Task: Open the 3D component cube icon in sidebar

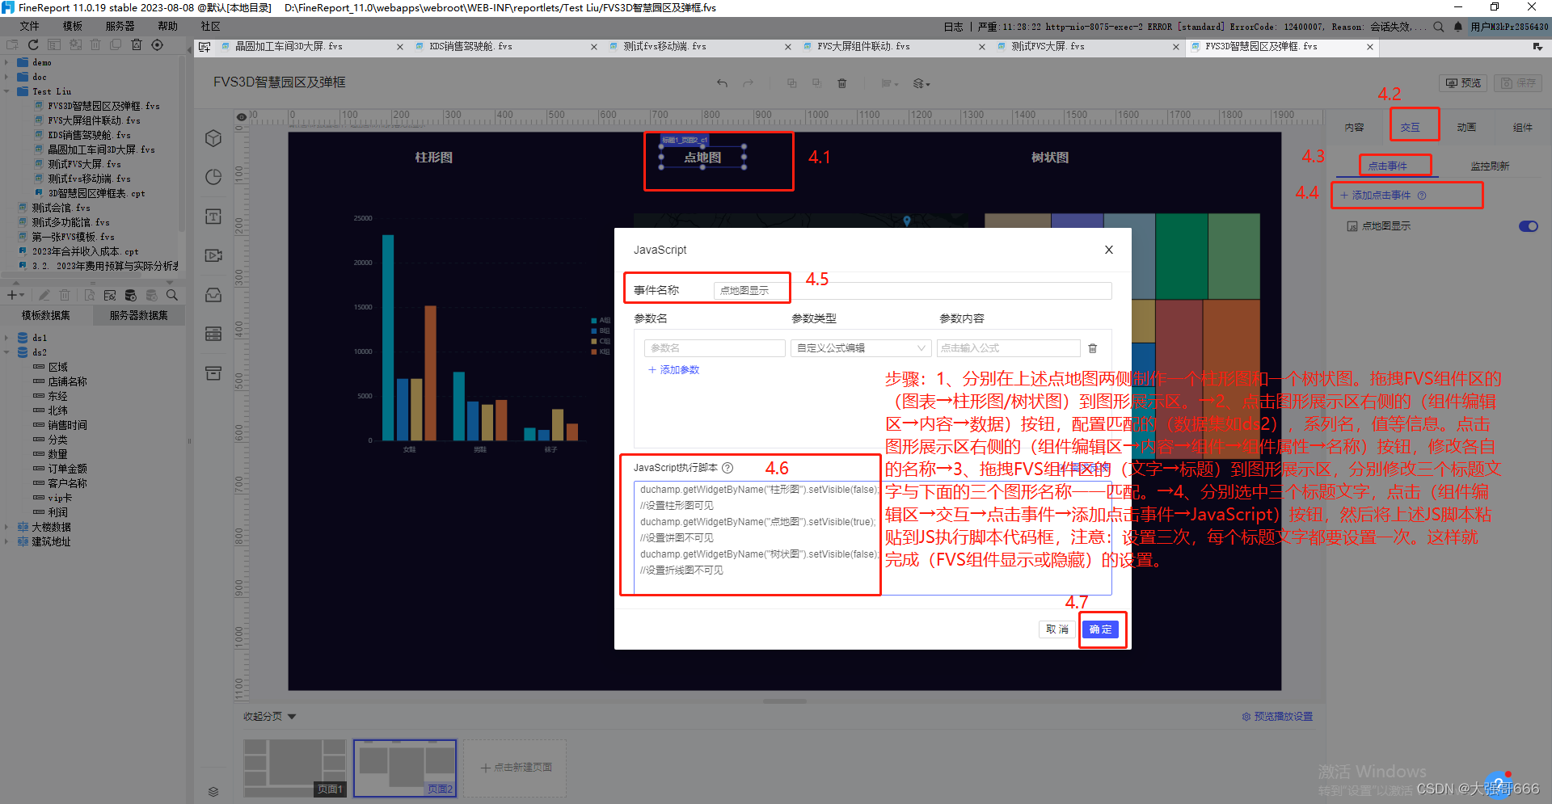Action: (213, 138)
